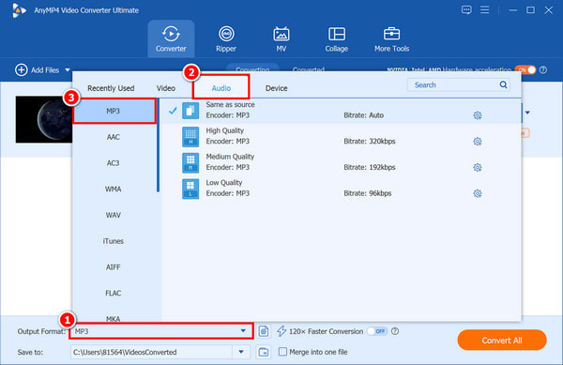Click the Convert All button
The width and height of the screenshot is (563, 365).
coord(502,341)
